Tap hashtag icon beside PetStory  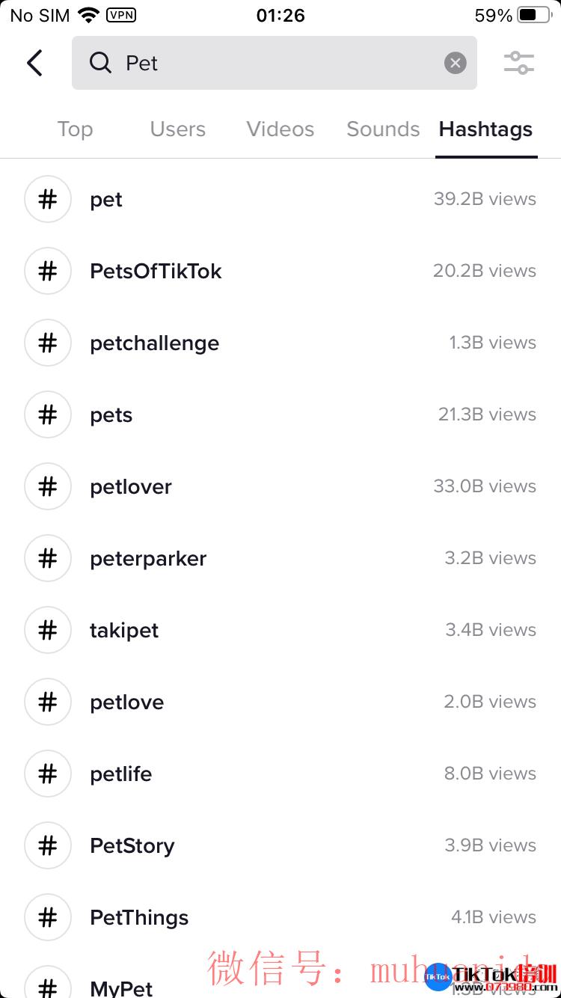pos(48,845)
